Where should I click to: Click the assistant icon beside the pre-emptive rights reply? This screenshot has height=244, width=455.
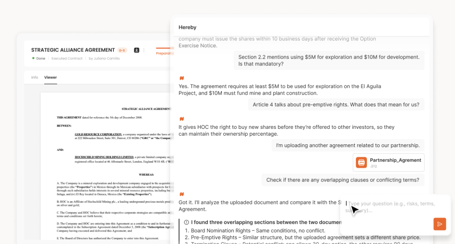click(x=182, y=118)
